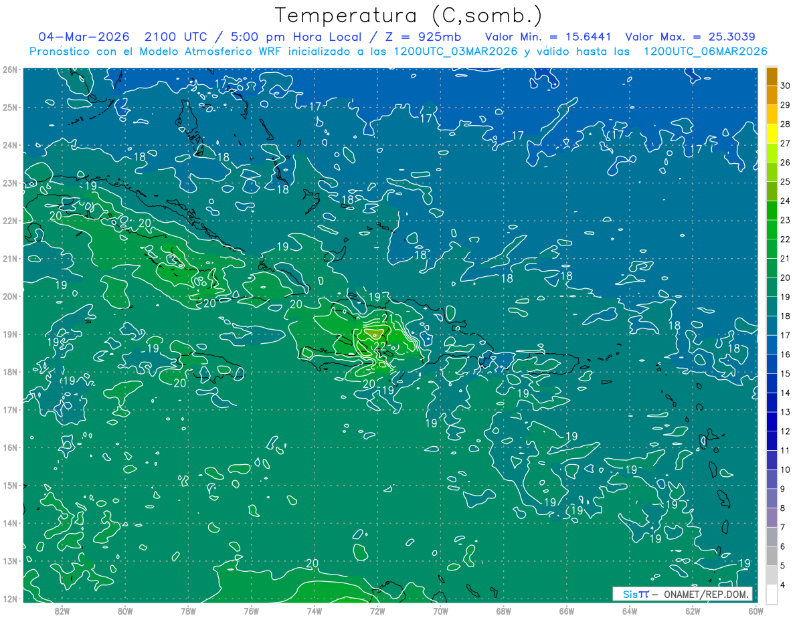Click the '2100 UTC' time text

click(177, 37)
